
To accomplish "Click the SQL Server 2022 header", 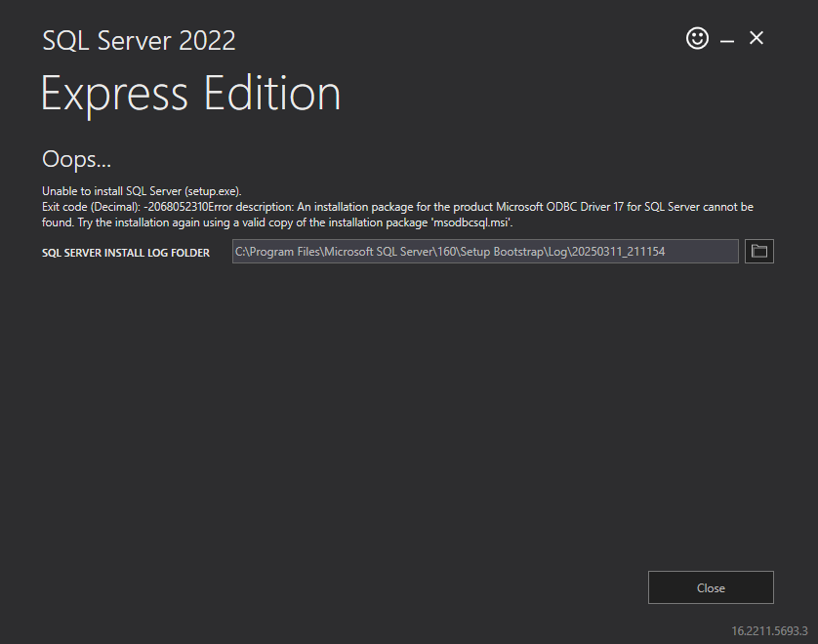I will coord(139,41).
